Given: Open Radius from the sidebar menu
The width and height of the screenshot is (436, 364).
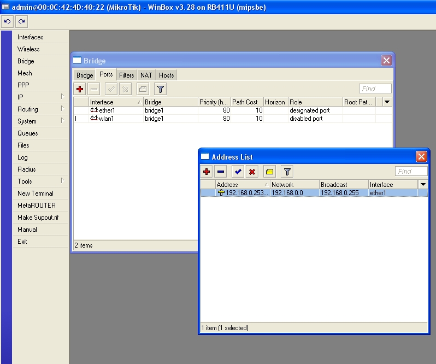Looking at the screenshot, I should 40,169.
